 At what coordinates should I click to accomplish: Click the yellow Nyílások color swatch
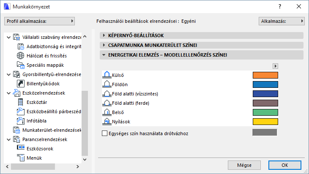(x=265, y=122)
